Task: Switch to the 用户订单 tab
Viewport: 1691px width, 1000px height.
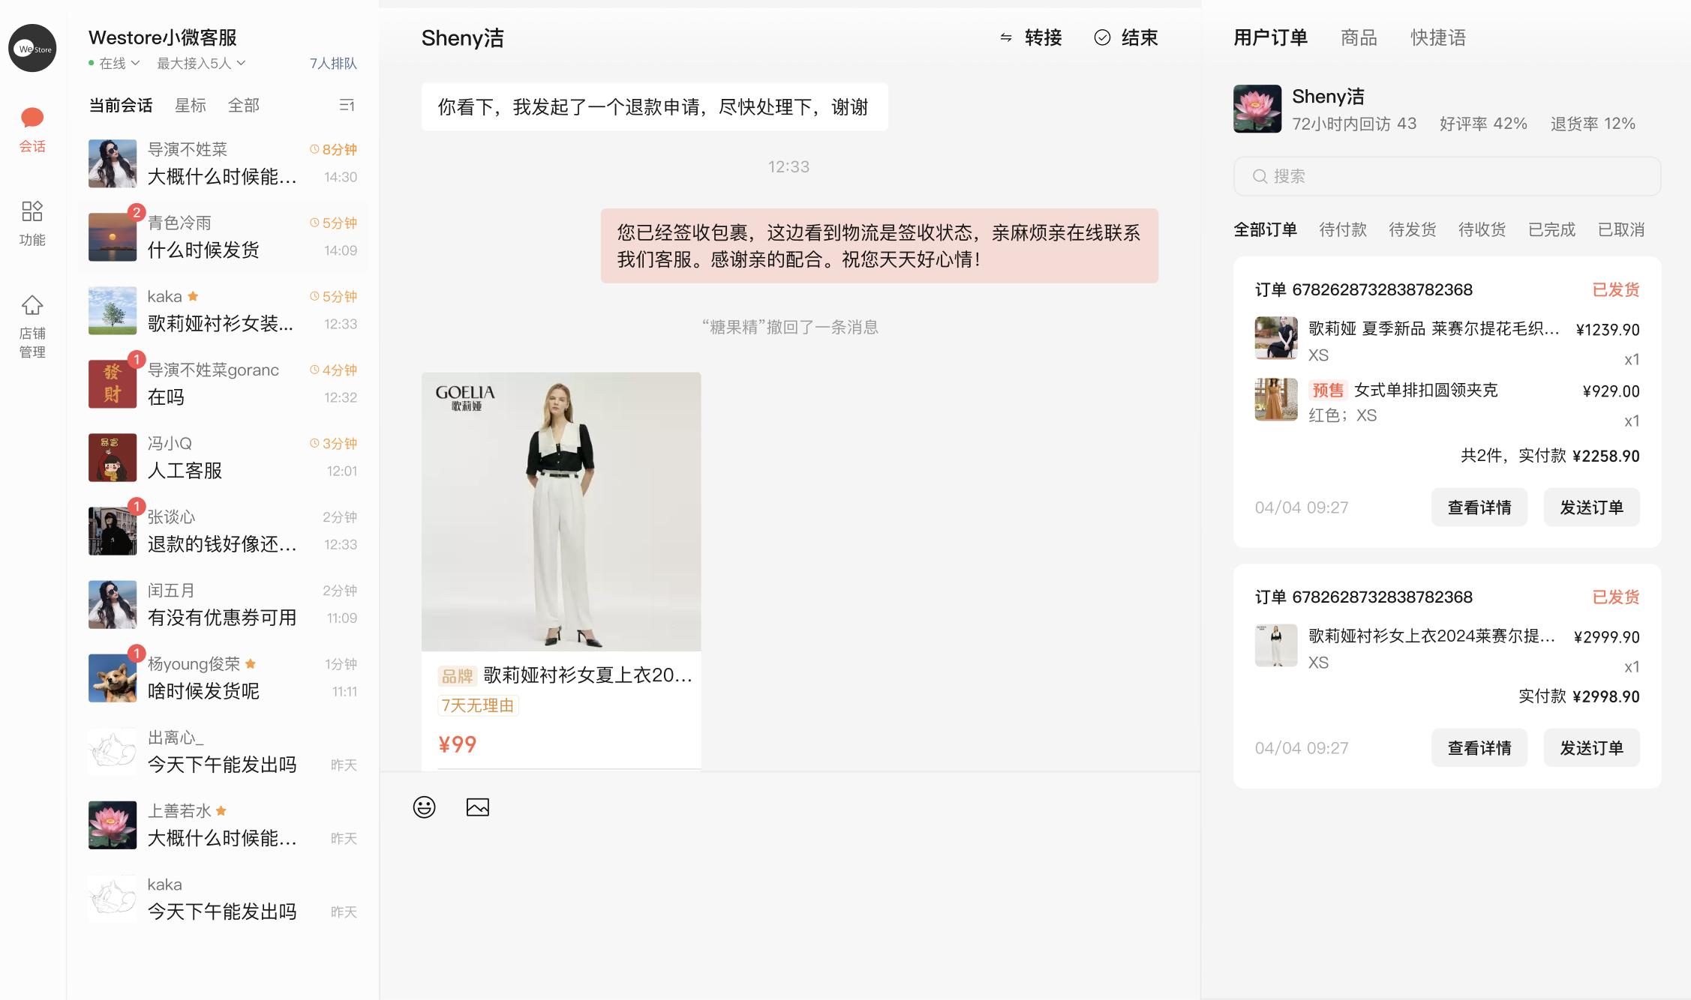Action: (1270, 37)
